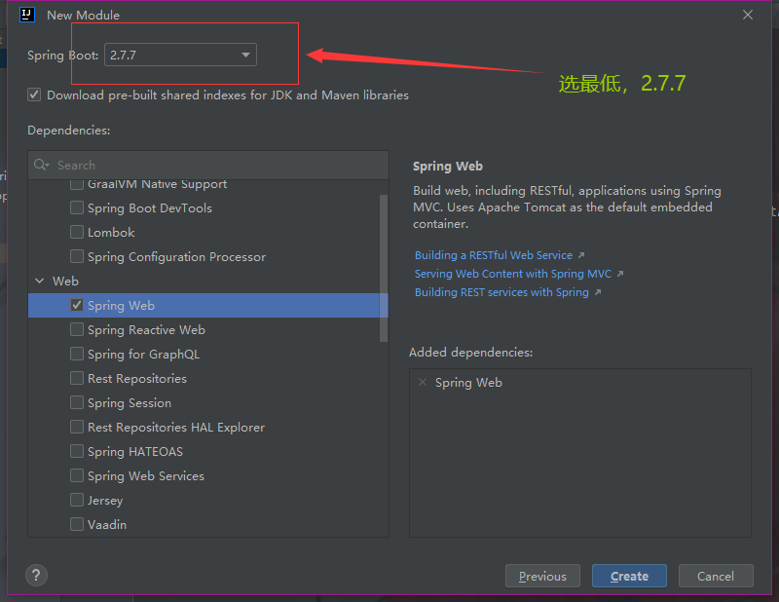Select the Jersey row label
The height and width of the screenshot is (602, 779).
coord(105,500)
